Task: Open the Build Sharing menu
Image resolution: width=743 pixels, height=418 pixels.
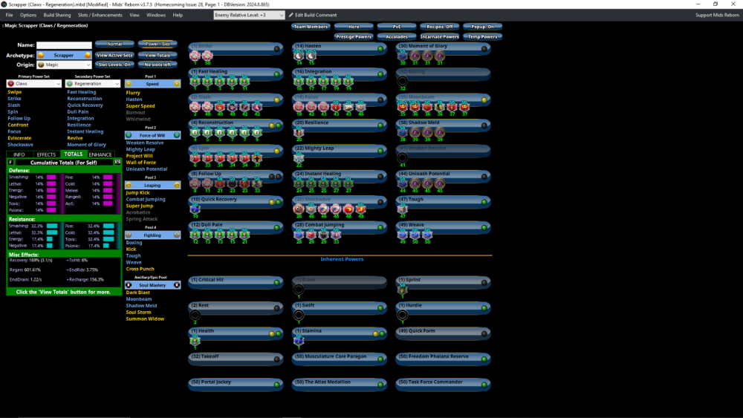Action: 56,15
